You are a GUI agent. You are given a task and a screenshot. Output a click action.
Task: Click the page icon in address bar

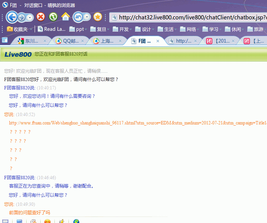coord(114,18)
